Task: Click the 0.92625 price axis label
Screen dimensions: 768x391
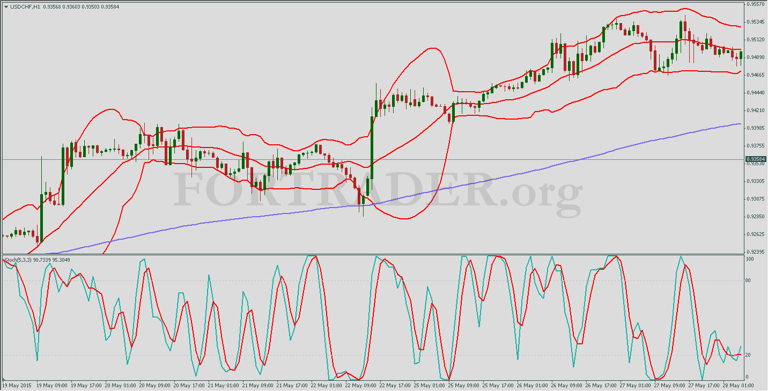Action: click(x=756, y=234)
